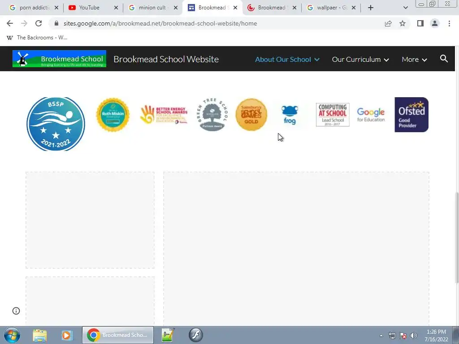The image size is (459, 344).
Task: Click the volume speaker tray icon
Action: point(414,335)
